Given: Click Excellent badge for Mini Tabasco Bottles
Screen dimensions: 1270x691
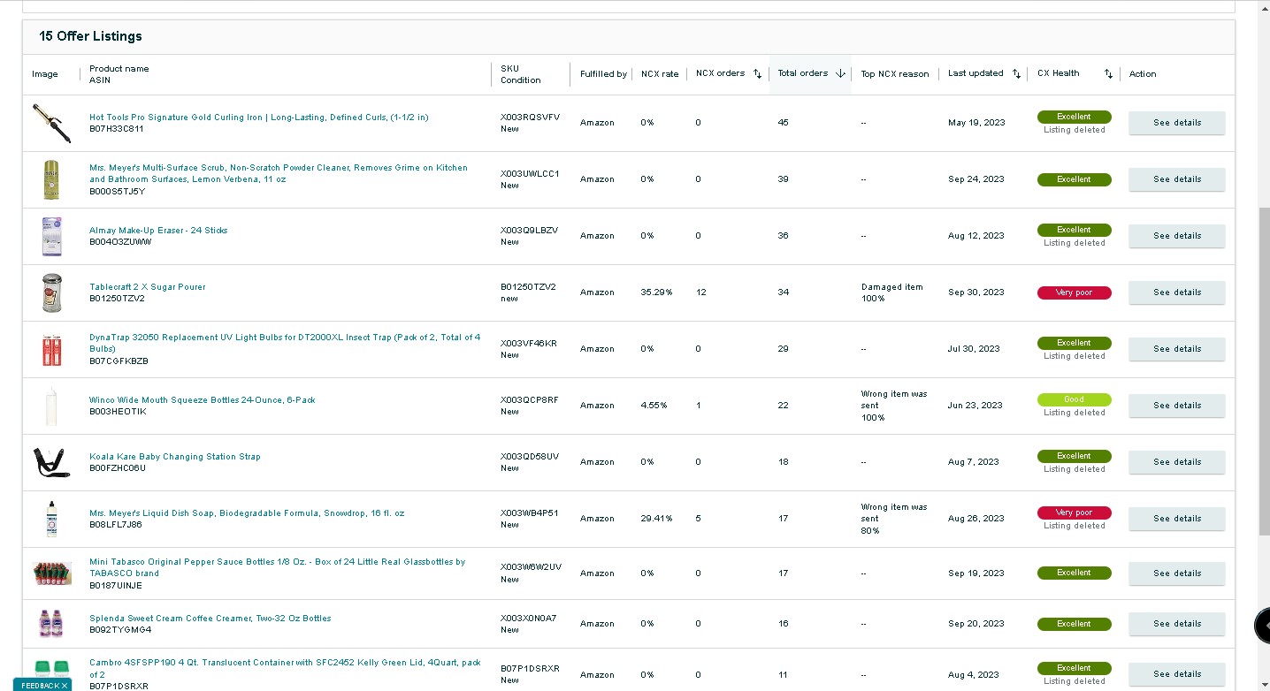Looking at the screenshot, I should pos(1074,573).
